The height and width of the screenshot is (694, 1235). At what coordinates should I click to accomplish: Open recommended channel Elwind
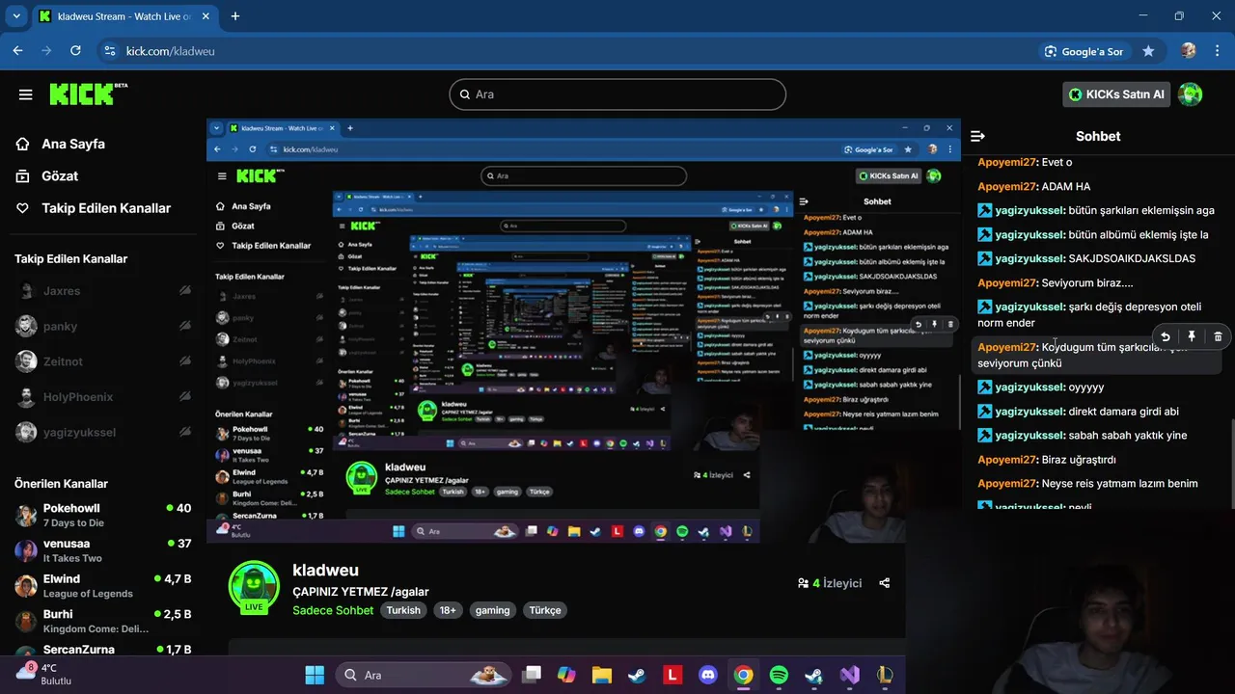click(x=103, y=586)
